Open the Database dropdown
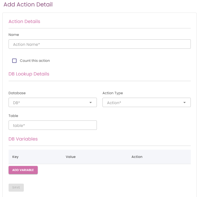The width and height of the screenshot is (198, 197). 52,103
